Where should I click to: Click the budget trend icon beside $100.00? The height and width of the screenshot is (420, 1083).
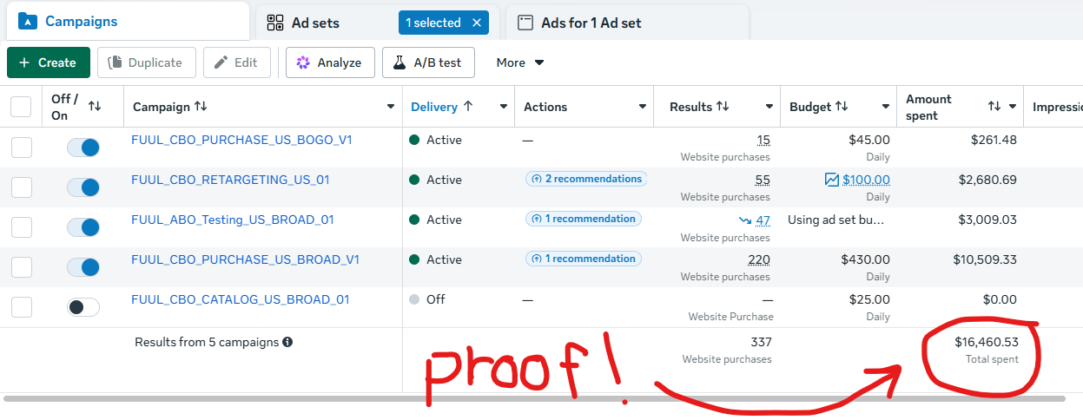point(832,180)
